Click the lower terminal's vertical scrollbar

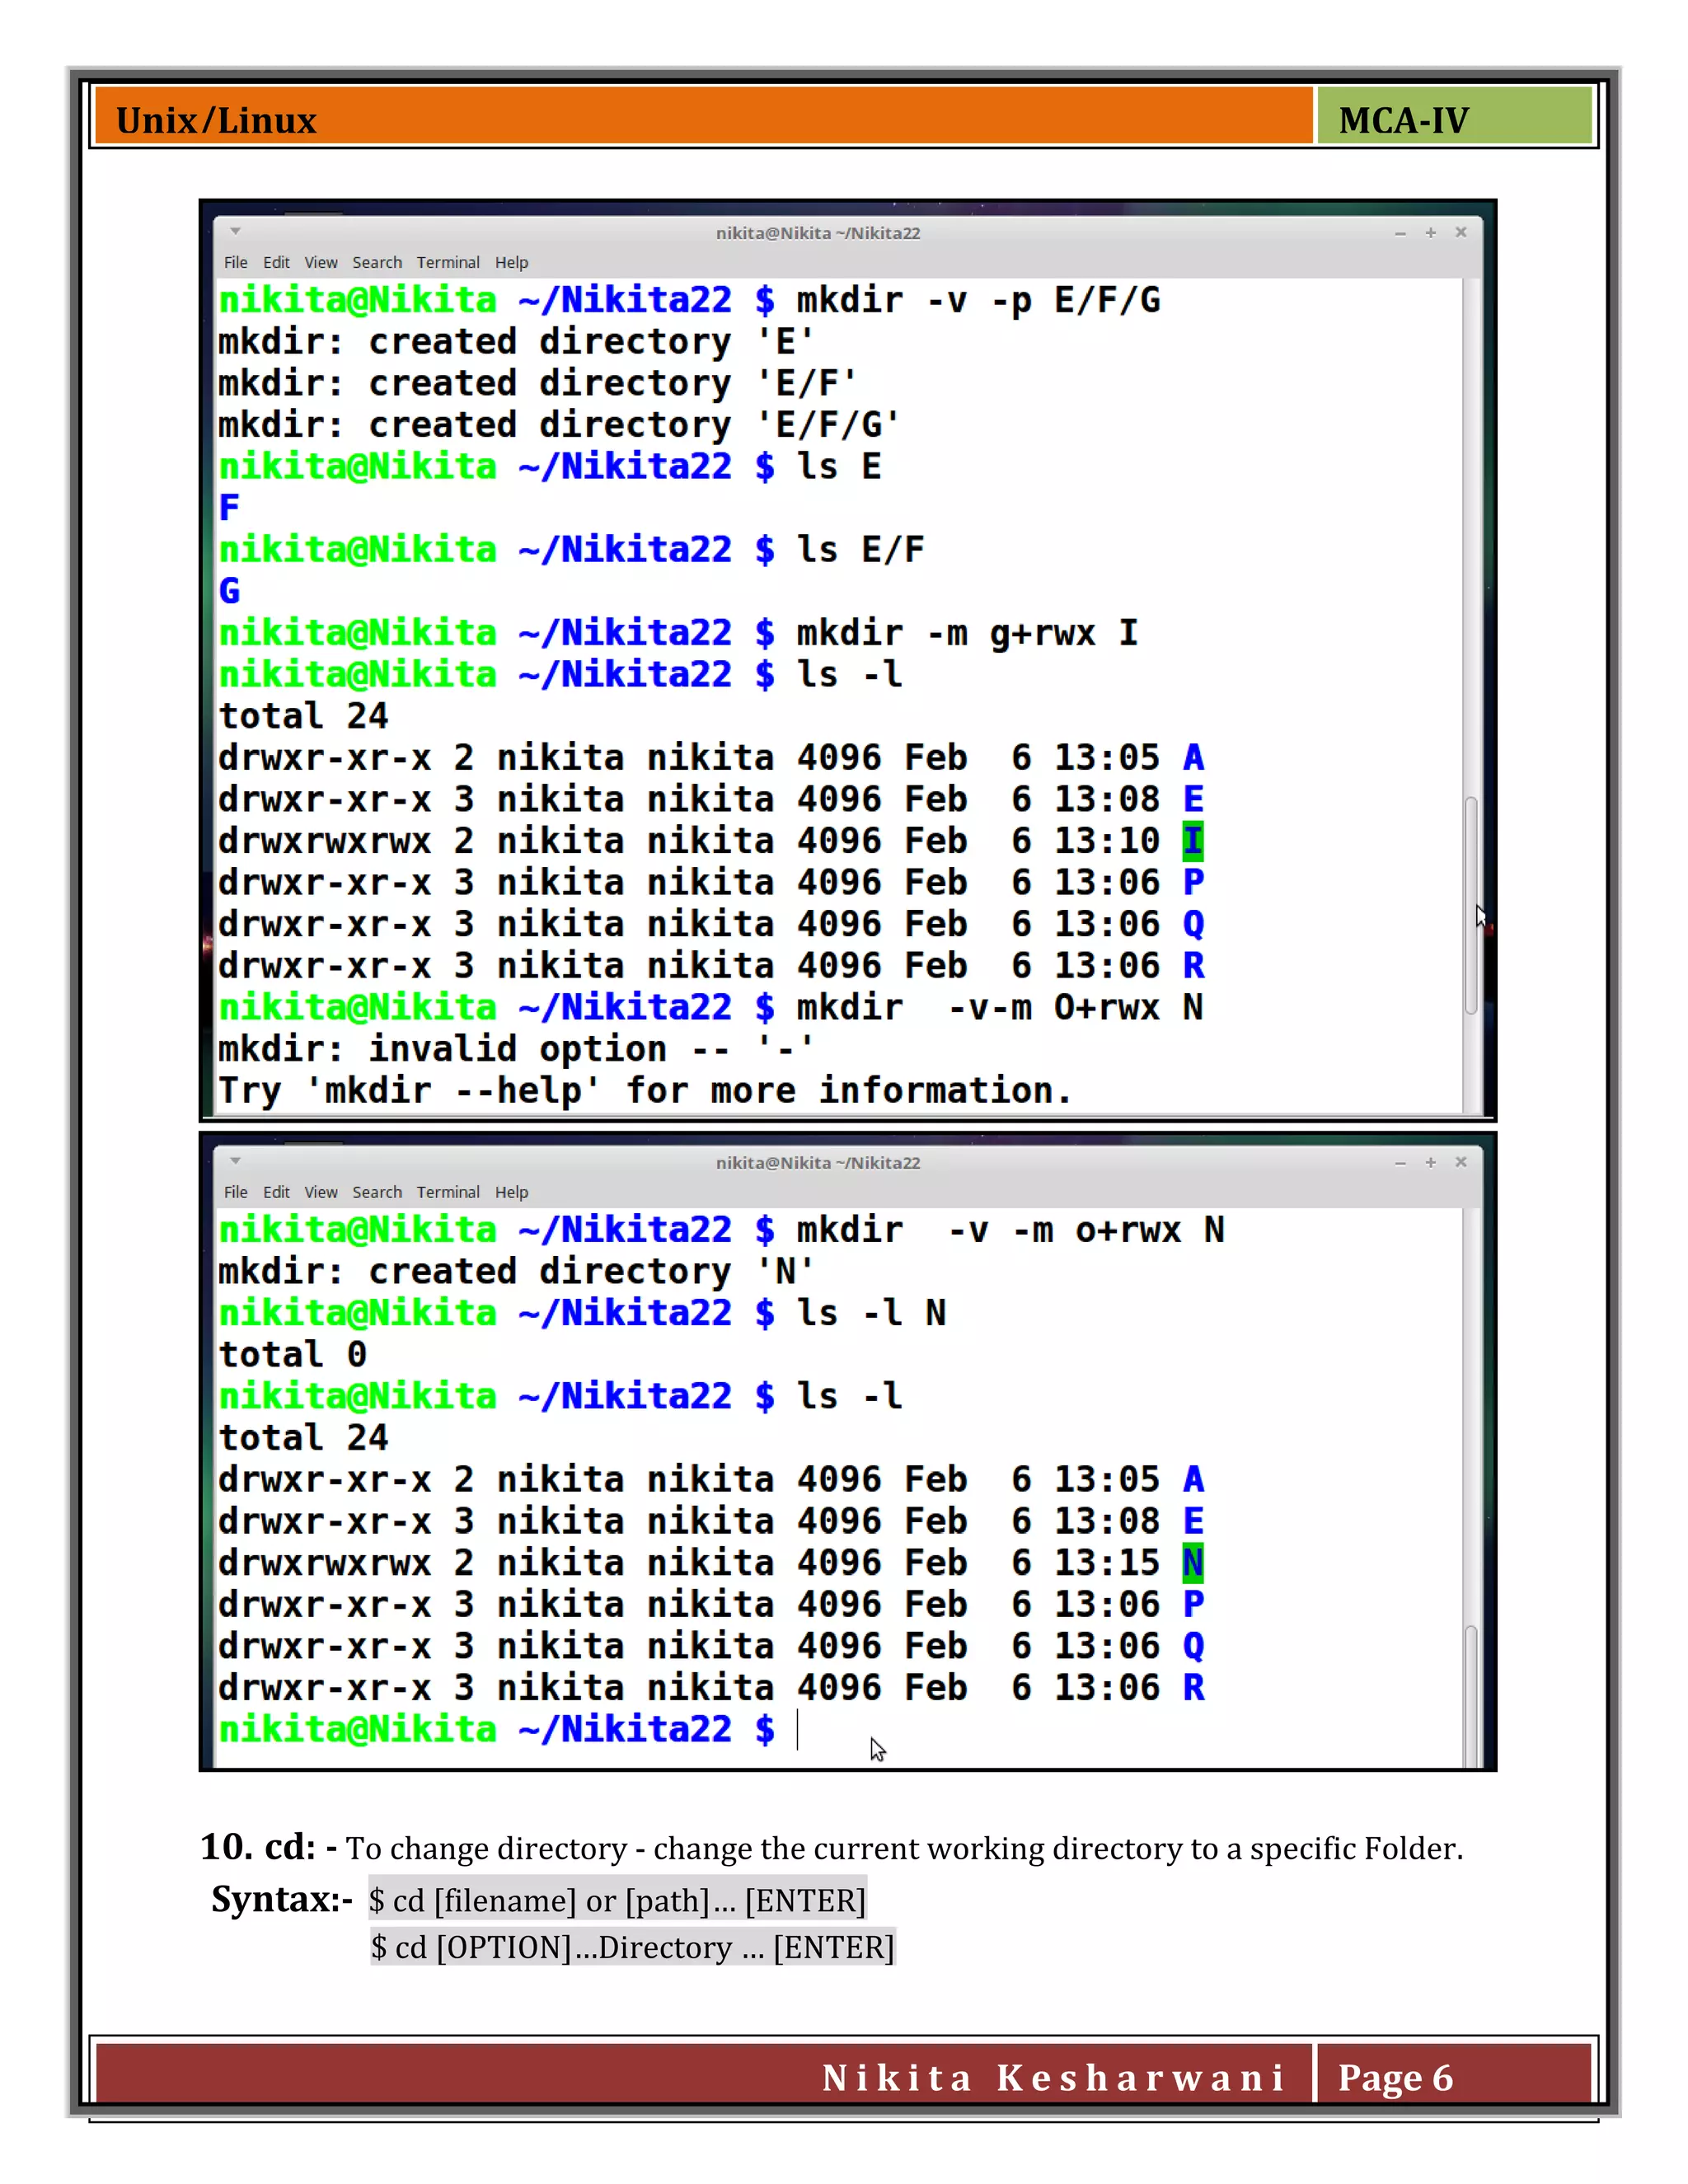(1471, 1695)
